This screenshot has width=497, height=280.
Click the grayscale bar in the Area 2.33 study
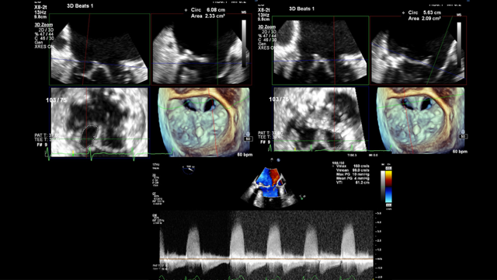[244, 44]
